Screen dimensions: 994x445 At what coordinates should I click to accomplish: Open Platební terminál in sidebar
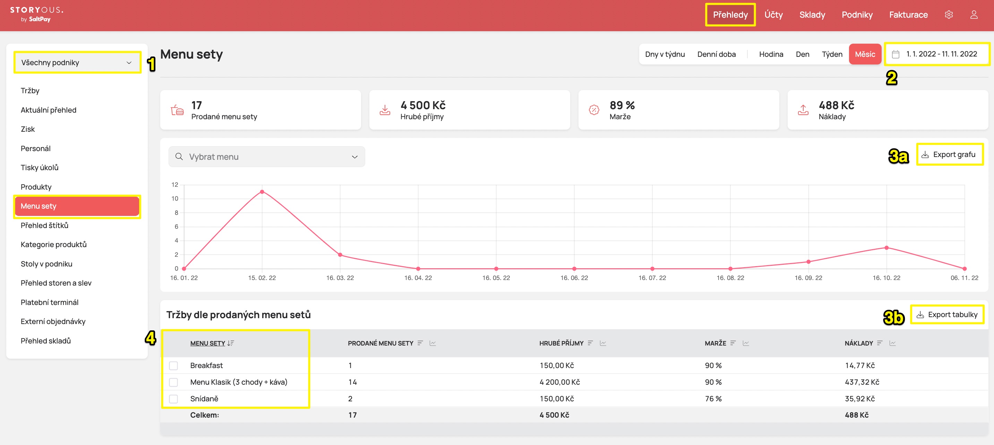point(49,302)
